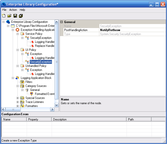This screenshot has height=144, width=167.
Task: Click the Category Sources bucket icon
Action: tap(22, 86)
